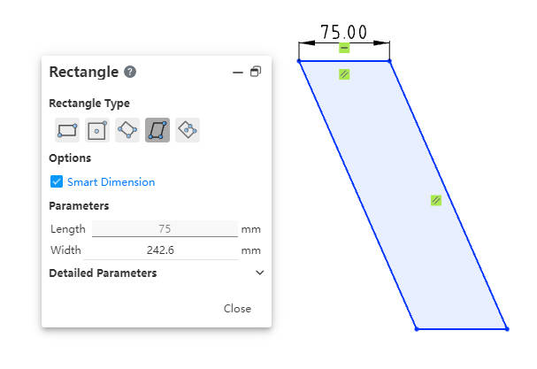Click the horizontal constraint marker on sketch
The width and height of the screenshot is (537, 369).
[344, 48]
